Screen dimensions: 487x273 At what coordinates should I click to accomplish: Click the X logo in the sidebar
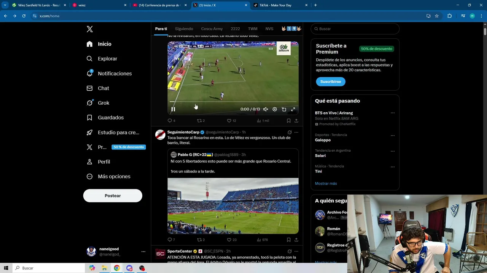(x=90, y=29)
